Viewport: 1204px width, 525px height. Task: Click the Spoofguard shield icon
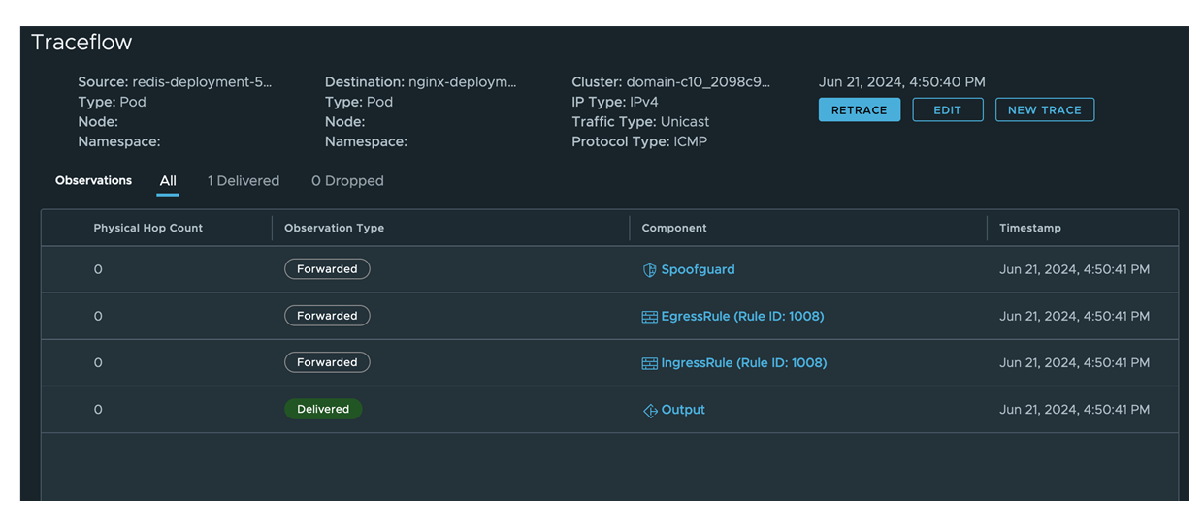click(650, 270)
